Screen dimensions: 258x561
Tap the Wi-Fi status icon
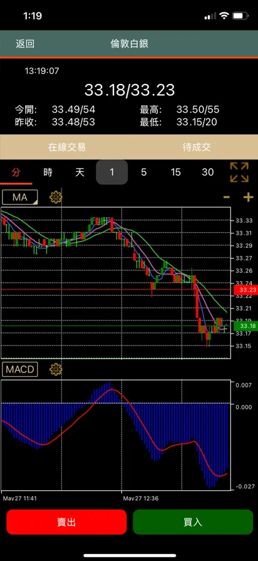(224, 16)
